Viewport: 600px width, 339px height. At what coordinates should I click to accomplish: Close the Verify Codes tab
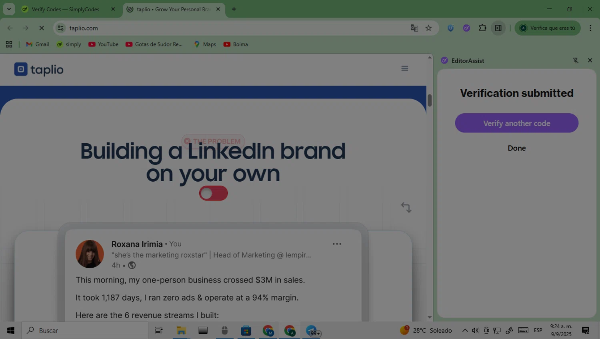point(113,9)
